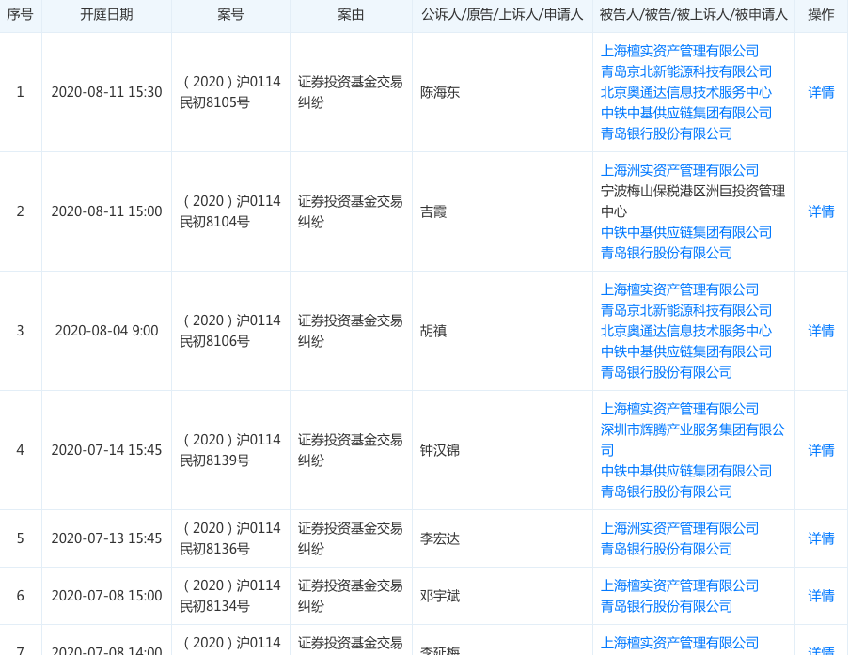Open 北京奥通达信息技术服务中心 link in row 1
The width and height of the screenshot is (849, 655).
(685, 92)
